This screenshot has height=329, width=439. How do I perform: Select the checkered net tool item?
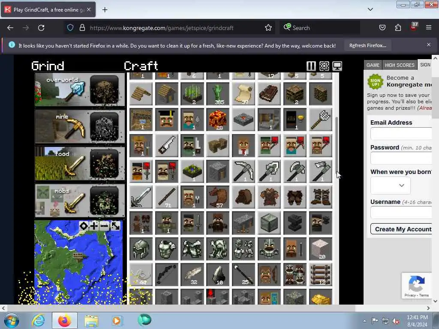321,120
